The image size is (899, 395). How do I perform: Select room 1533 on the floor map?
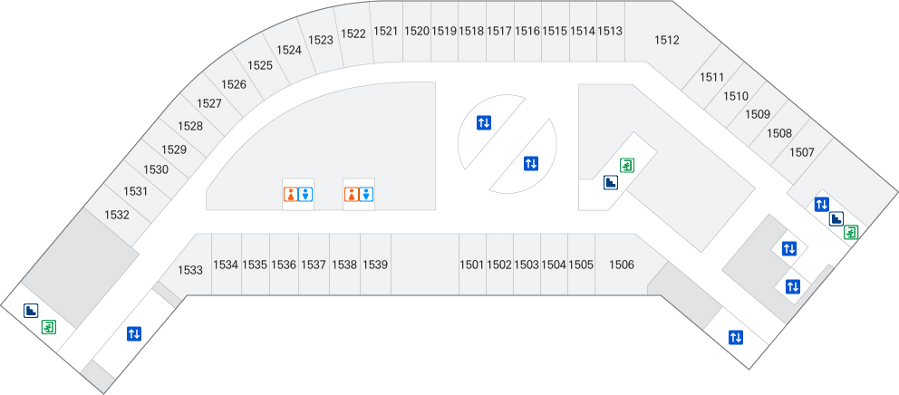coord(189,270)
